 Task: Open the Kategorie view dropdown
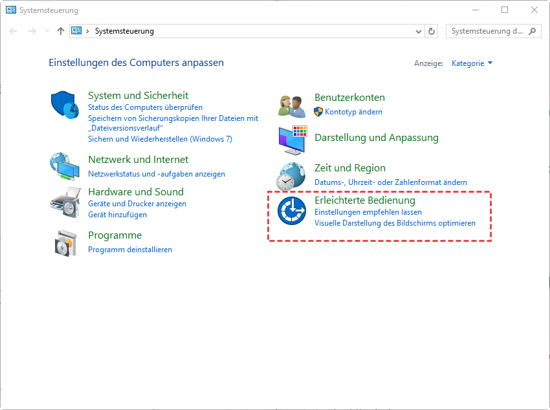[472, 63]
